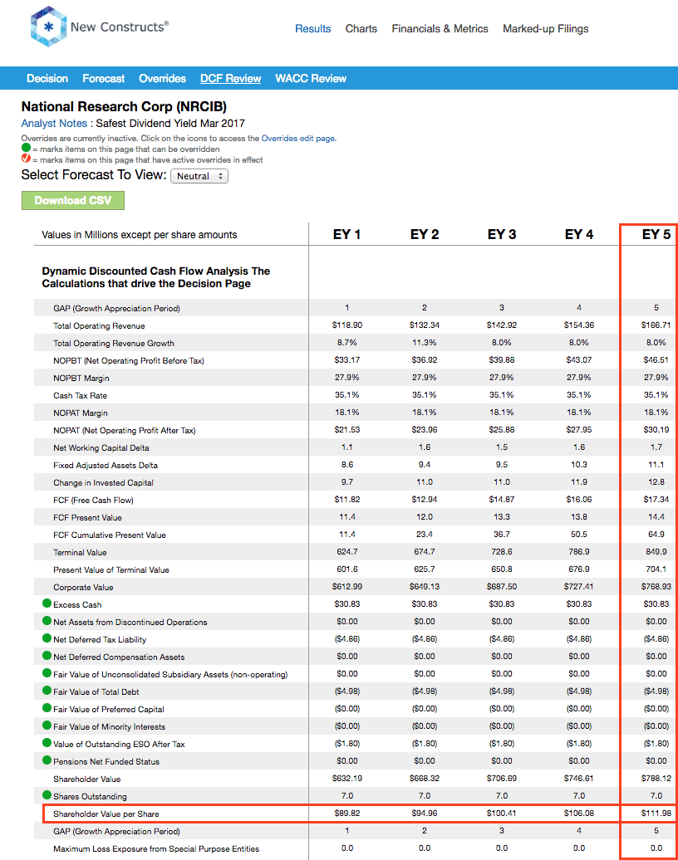This screenshot has width=678, height=860.
Task: Click the red checkmark active-overrides legend icon
Action: click(x=26, y=159)
